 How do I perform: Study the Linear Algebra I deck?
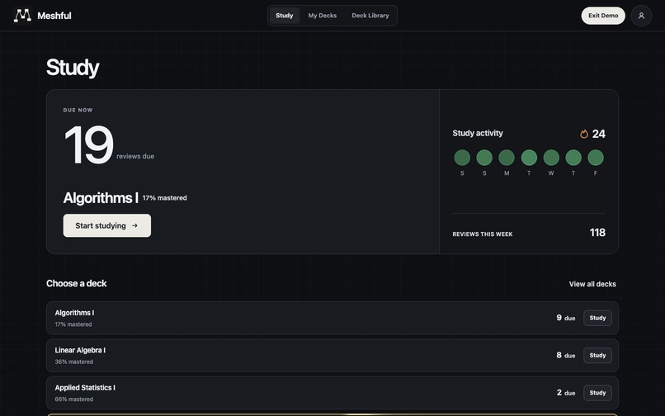597,355
